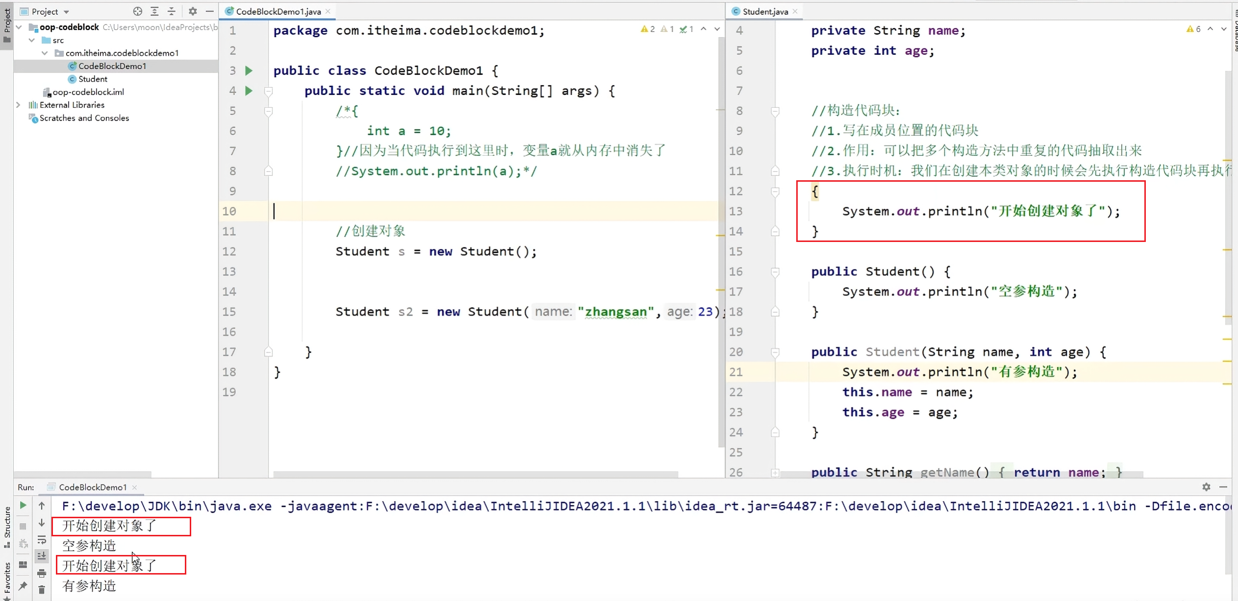
Task: Toggle soft-wrap in Run console
Action: [x=42, y=540]
